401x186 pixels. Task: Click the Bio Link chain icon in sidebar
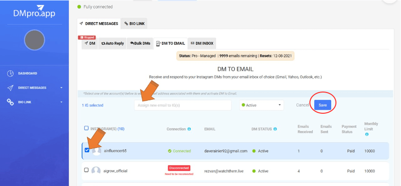pos(10,102)
